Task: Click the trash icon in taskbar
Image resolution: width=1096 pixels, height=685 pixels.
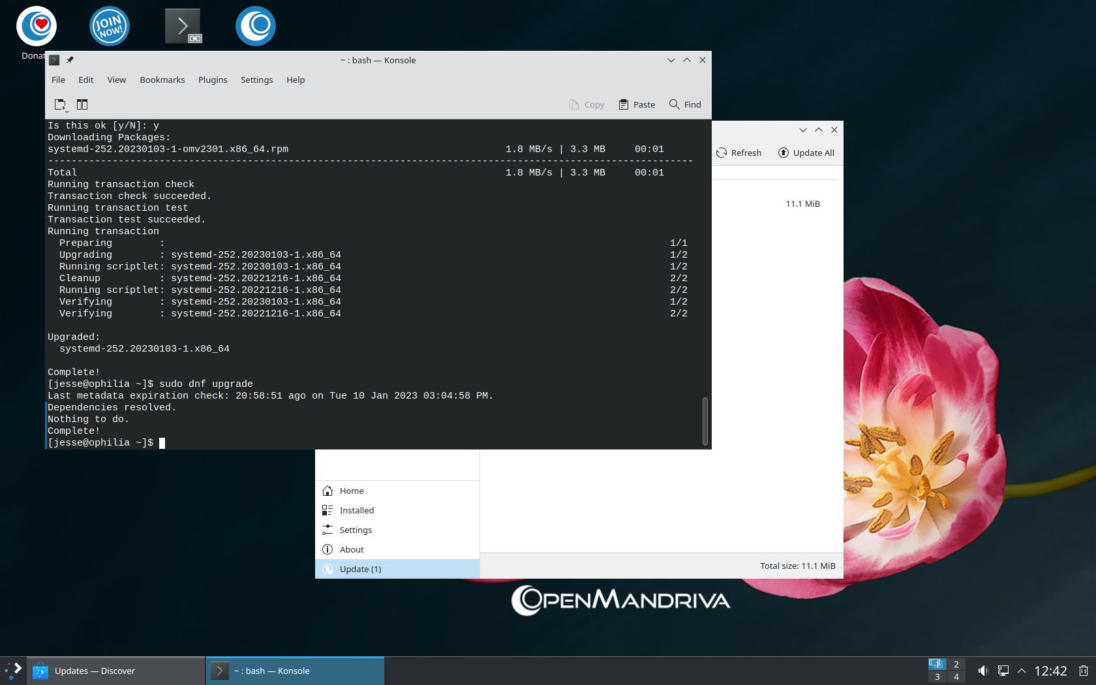Action: click(x=1083, y=671)
